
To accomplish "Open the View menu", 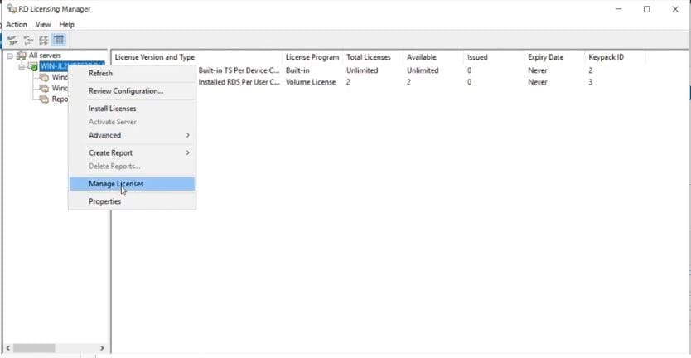I will pos(43,25).
